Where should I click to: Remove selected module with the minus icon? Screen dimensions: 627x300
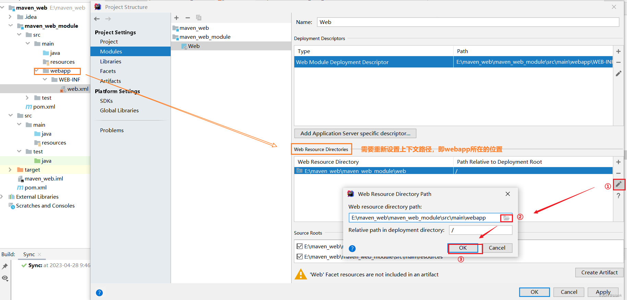tap(188, 18)
